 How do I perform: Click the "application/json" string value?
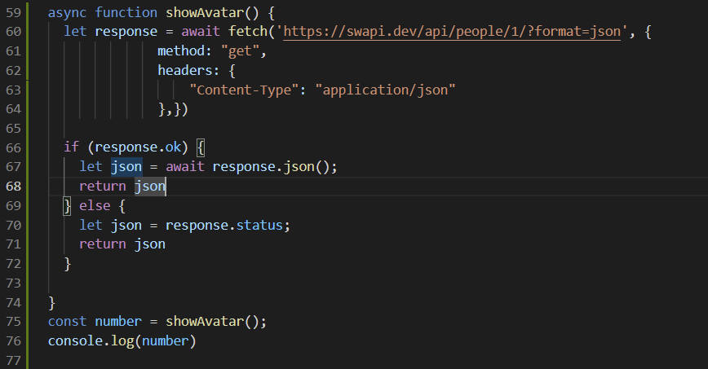[x=385, y=90]
